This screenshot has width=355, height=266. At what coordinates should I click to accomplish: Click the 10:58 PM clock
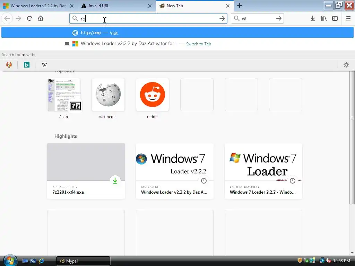(341, 260)
